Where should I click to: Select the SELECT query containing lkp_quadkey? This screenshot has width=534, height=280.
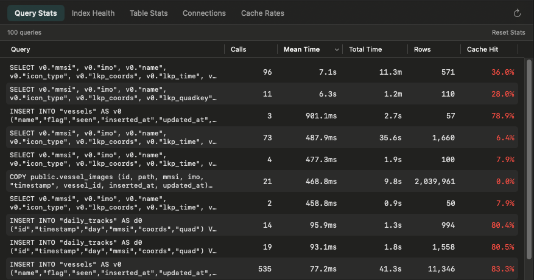click(262, 94)
